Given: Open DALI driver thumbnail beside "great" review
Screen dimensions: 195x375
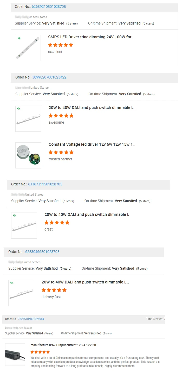Looking at the screenshot, I should [x=24, y=225].
